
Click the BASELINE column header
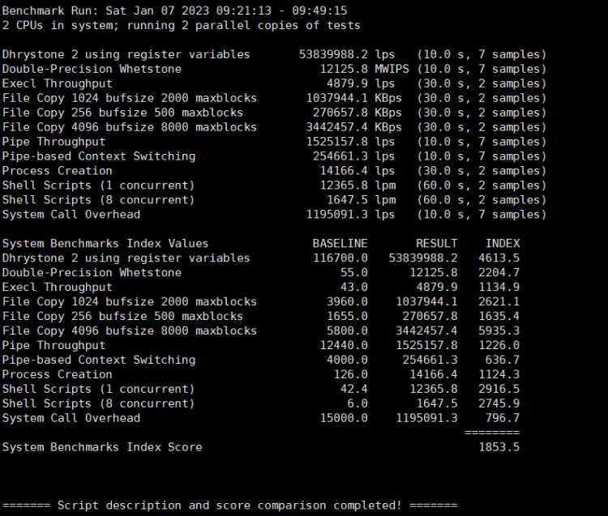pos(340,243)
